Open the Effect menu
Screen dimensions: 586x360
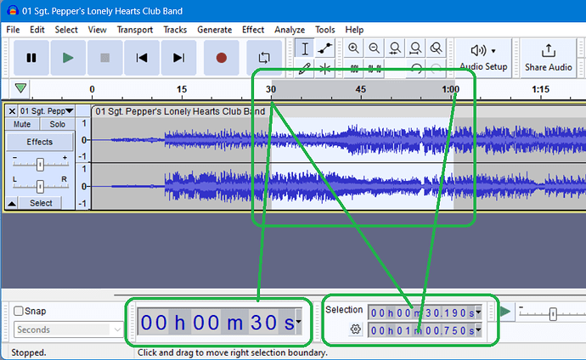253,30
